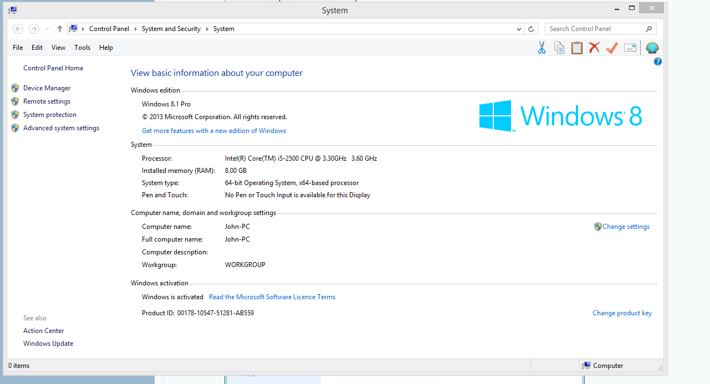
Task: Click the Cut scissors toolbar icon
Action: coord(542,48)
